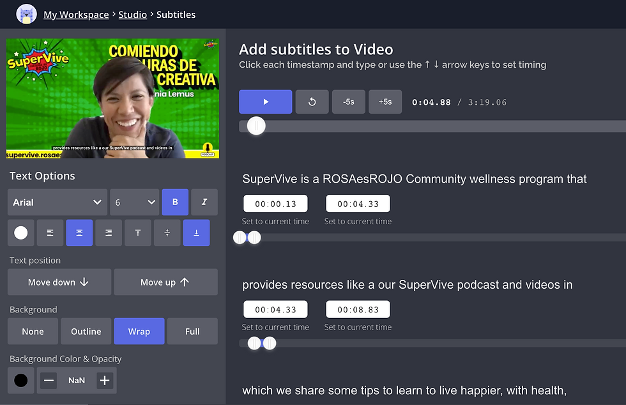626x405 pixels.
Task: Edit subtitle text 'which we share some tips'
Action: coord(404,390)
